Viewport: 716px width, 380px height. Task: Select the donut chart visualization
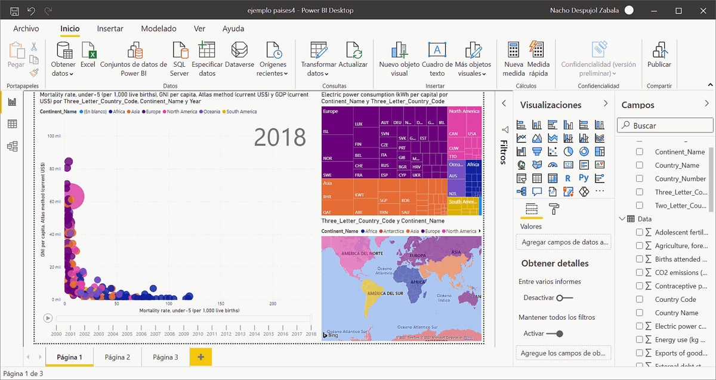(x=584, y=152)
